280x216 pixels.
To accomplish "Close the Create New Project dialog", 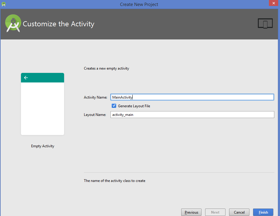I will (274, 3).
